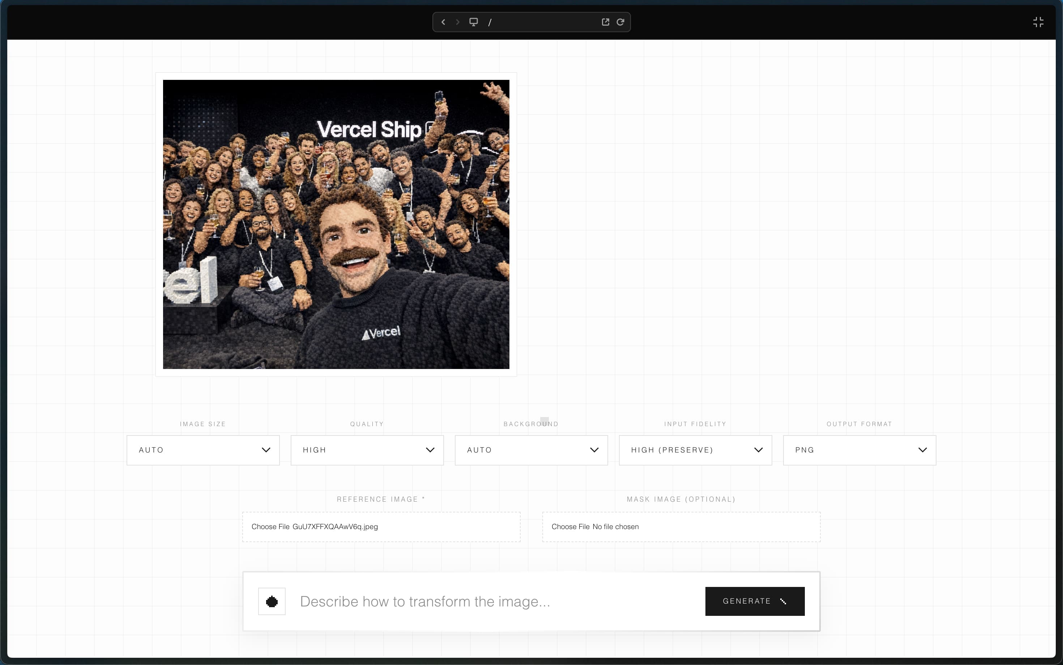Viewport: 1063px width, 665px height.
Task: Click the URL path field showing /
Action: tap(490, 22)
